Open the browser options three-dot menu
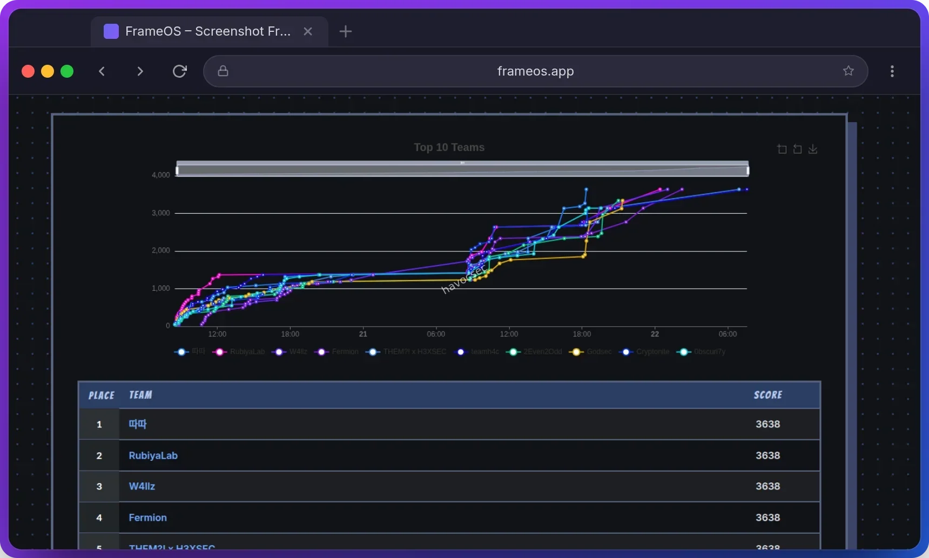Viewport: 929px width, 558px height. [x=892, y=71]
